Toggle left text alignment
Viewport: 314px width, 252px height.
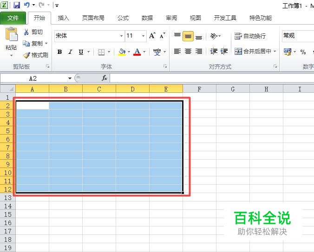tap(177, 52)
